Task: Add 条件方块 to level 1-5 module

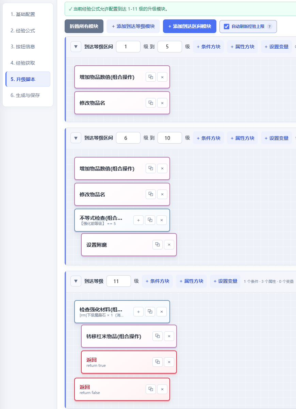Action: point(209,47)
